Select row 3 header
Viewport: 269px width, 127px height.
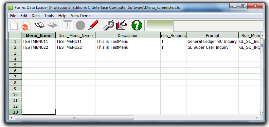tap(15, 53)
